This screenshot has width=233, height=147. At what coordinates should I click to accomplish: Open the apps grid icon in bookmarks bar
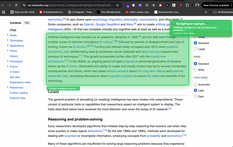(3, 12)
